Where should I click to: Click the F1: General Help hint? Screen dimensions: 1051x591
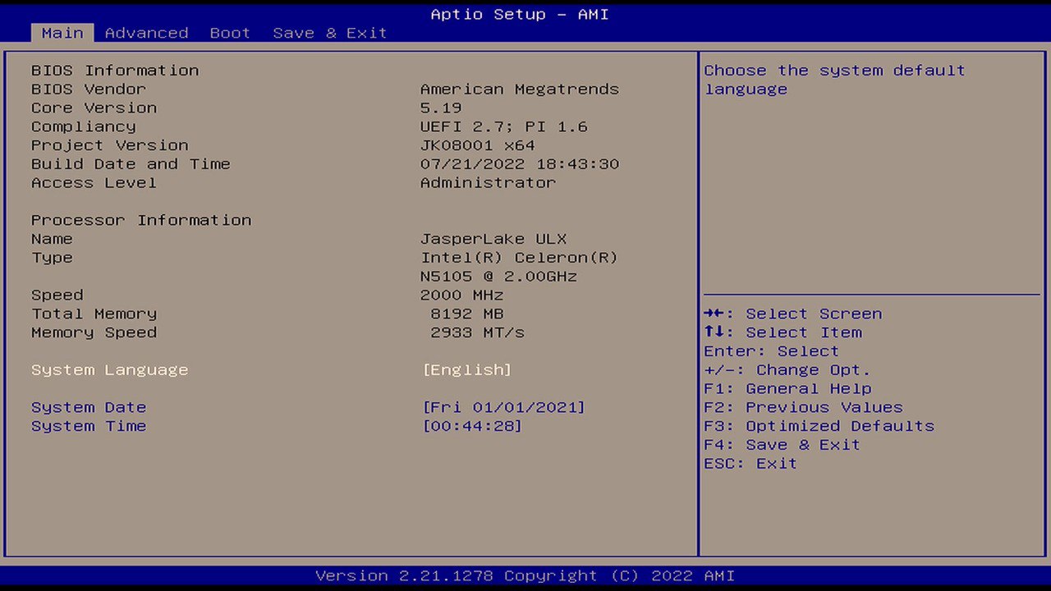click(x=787, y=388)
